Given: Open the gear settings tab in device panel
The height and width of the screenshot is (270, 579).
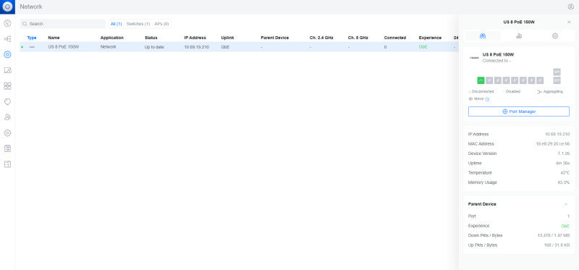Looking at the screenshot, I should coord(555,35).
